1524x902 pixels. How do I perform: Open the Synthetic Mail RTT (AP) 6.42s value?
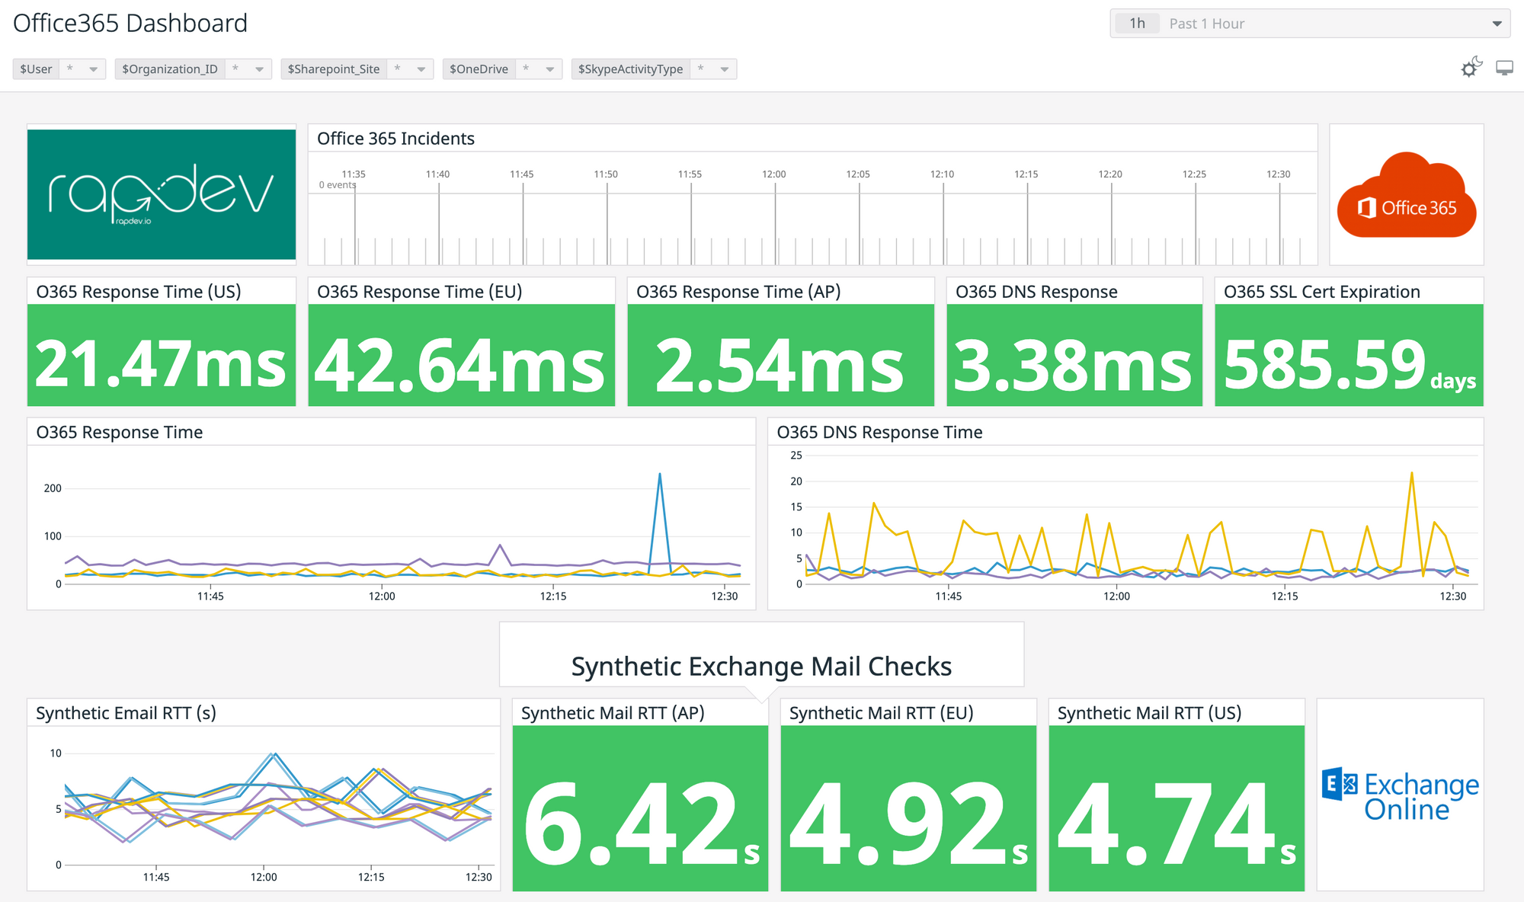(641, 825)
